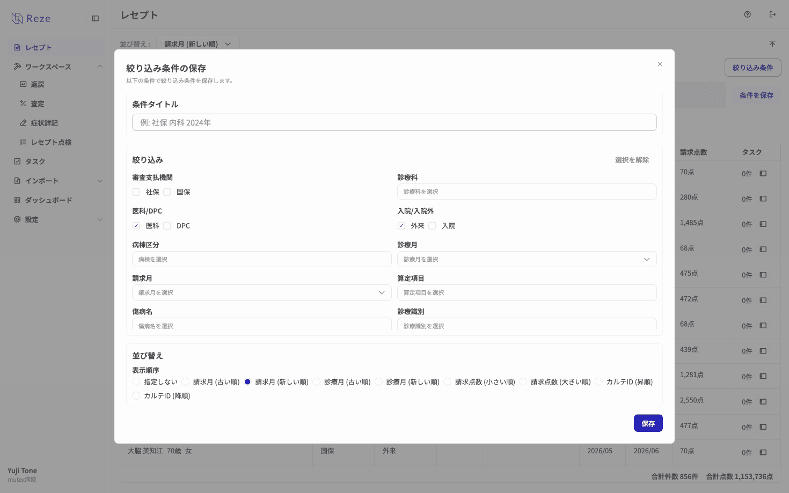Viewport: 789px width, 493px height.
Task: Click the タスク column header
Action: click(752, 152)
